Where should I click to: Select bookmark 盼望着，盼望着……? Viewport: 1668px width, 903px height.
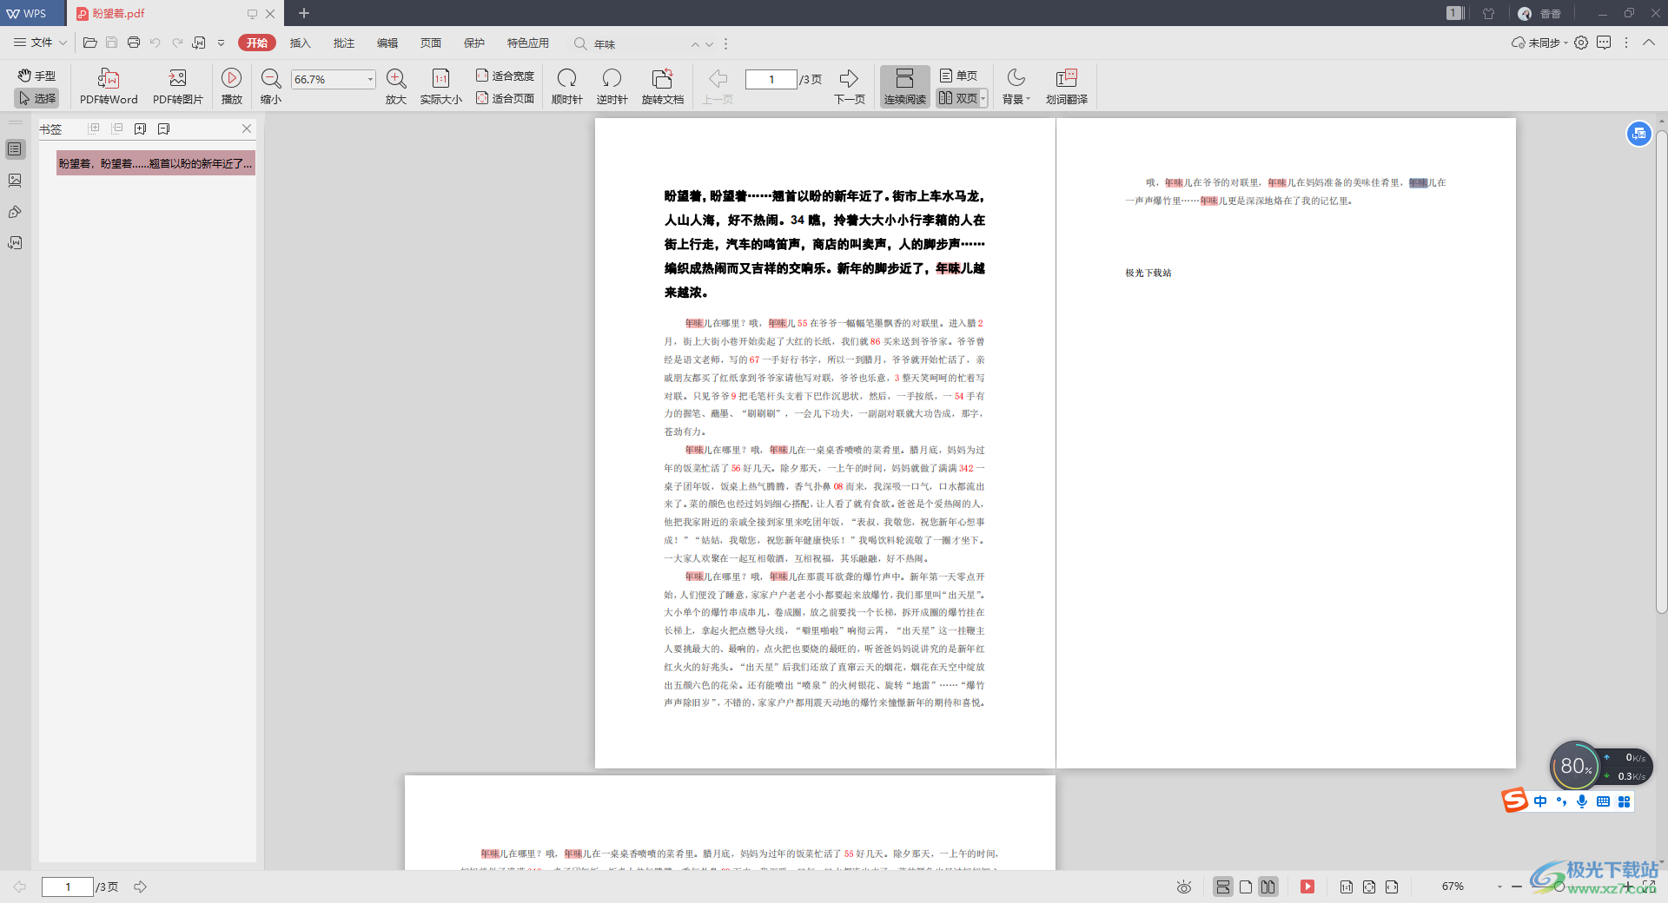point(156,163)
